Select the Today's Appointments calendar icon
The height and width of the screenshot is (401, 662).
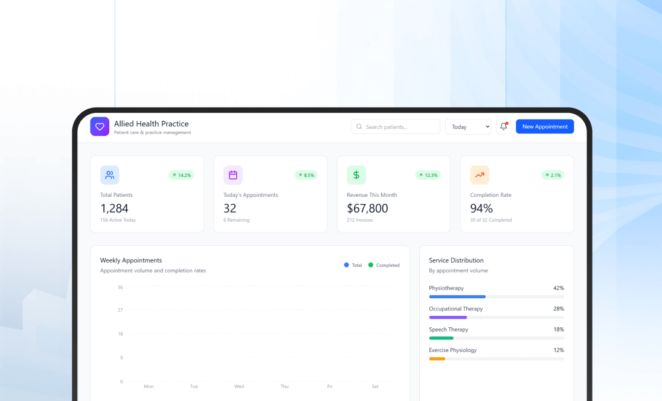coord(233,175)
